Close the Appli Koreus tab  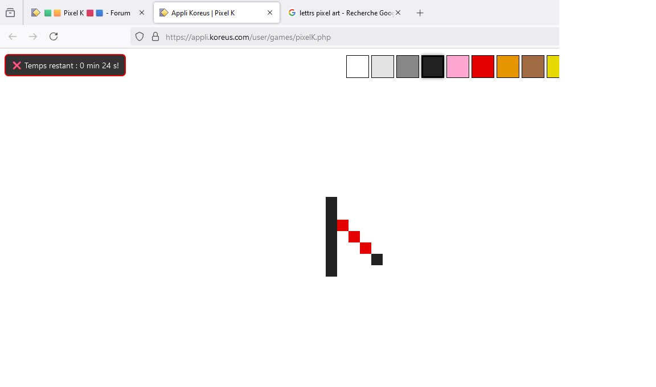pyautogui.click(x=270, y=13)
